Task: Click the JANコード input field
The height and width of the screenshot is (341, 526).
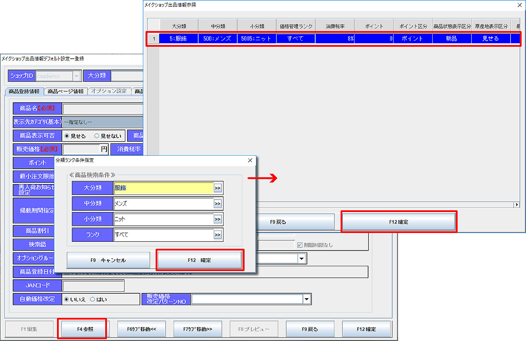Action: pos(93,286)
